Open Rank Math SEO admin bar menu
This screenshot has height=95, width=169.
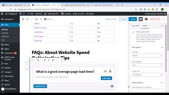coord(51,14)
